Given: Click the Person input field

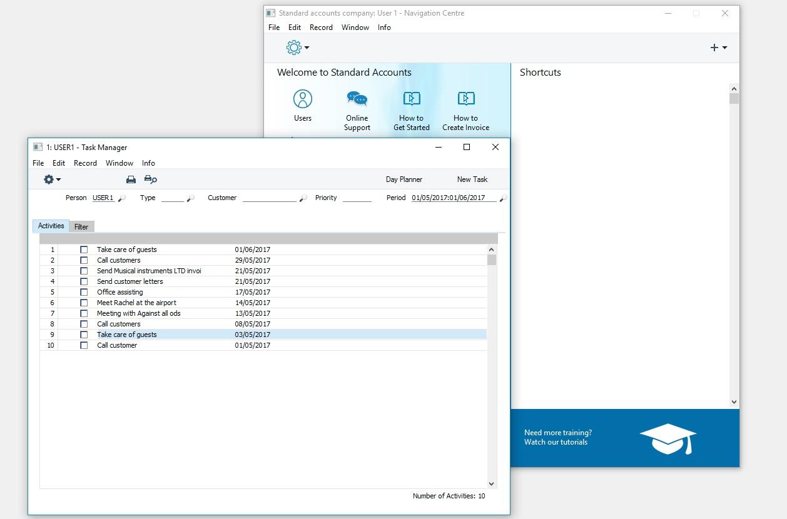Looking at the screenshot, I should [x=104, y=198].
